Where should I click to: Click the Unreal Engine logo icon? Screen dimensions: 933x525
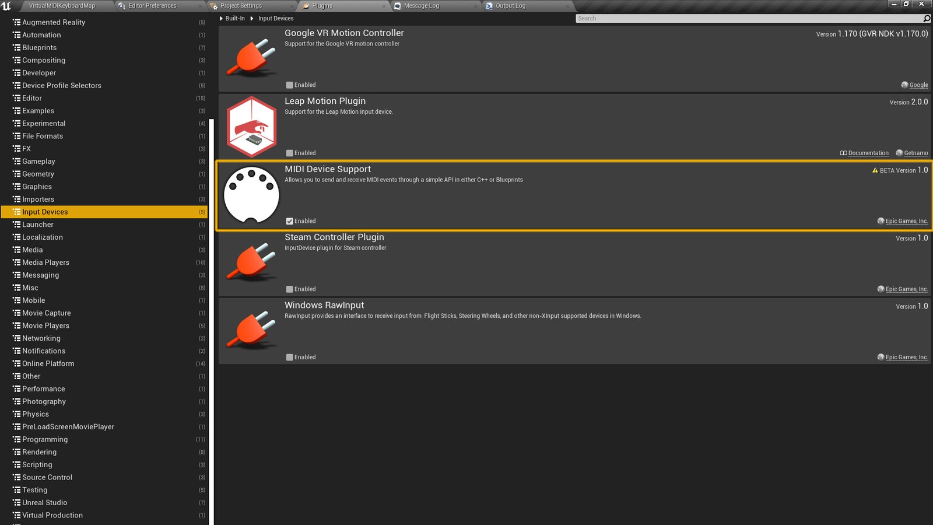click(7, 6)
